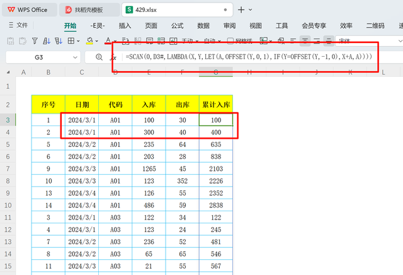Image resolution: width=403 pixels, height=275 pixels.
Task: Click cell with value 352
Action: pyautogui.click(x=182, y=181)
